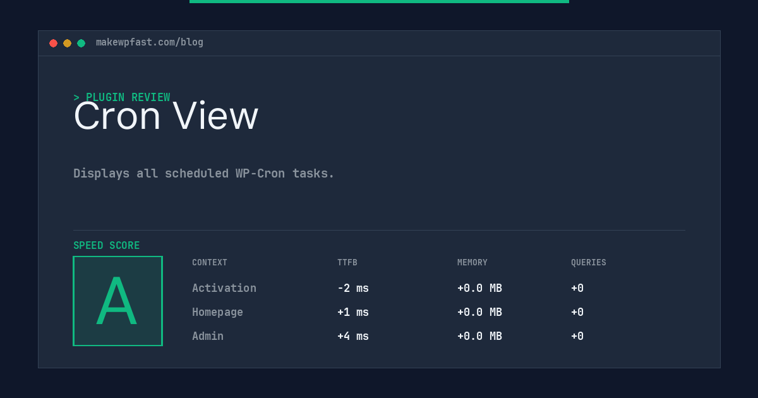
Task: Select the Admin row label
Action: point(208,336)
